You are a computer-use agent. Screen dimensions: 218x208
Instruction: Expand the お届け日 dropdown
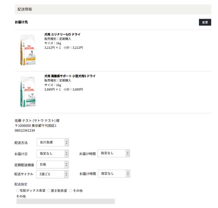(x=53, y=154)
